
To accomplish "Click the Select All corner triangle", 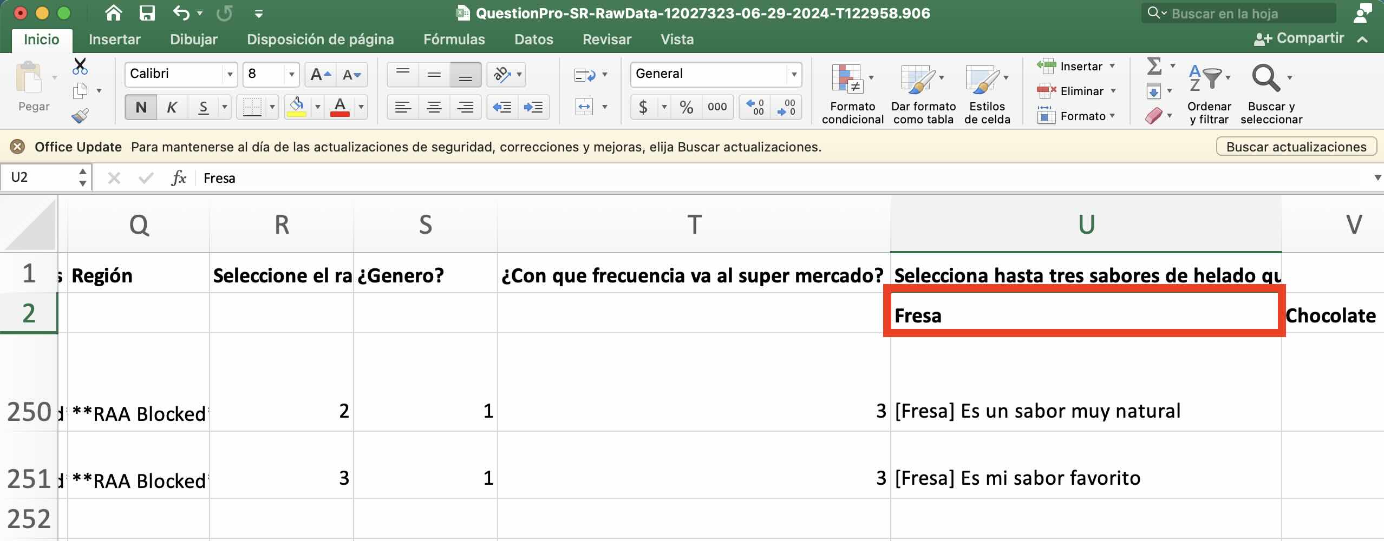I will pyautogui.click(x=29, y=224).
